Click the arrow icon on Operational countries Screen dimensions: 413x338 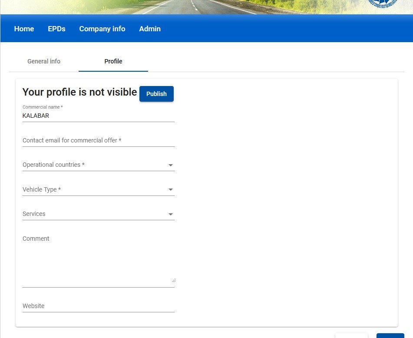[x=170, y=166]
